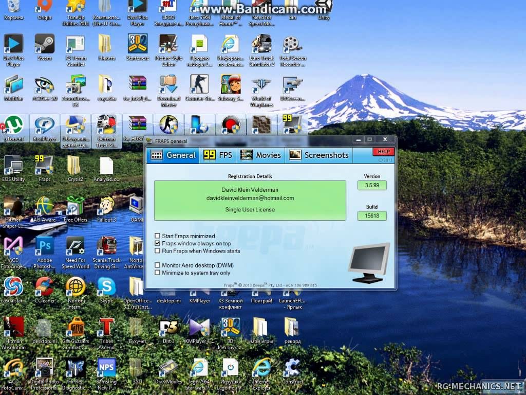This screenshot has width=526, height=395.
Task: Open the FPS tab in Fraps
Action: click(218, 155)
